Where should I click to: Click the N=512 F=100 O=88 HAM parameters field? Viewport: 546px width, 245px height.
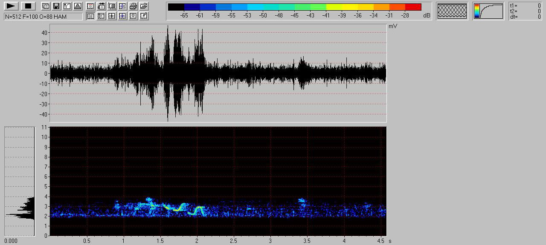[43, 17]
